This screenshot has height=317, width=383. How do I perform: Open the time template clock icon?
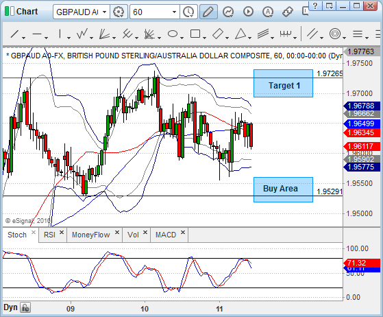(x=188, y=12)
